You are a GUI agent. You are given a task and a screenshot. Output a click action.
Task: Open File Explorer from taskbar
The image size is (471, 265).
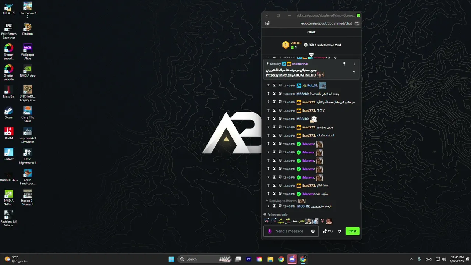270,259
